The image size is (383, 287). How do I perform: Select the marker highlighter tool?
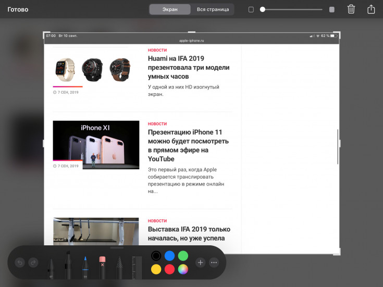pos(68,265)
